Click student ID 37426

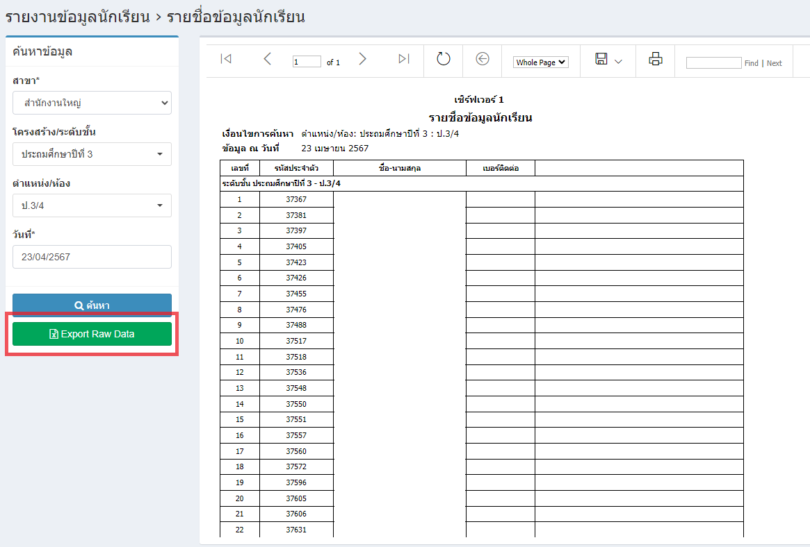click(x=296, y=278)
